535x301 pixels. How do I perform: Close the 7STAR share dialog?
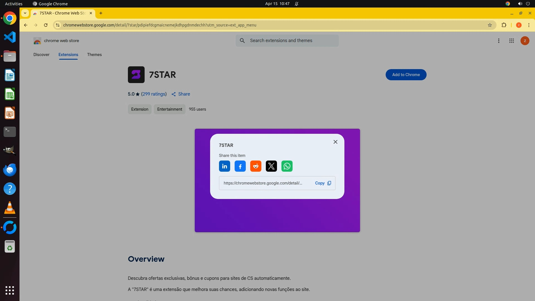coord(335,142)
